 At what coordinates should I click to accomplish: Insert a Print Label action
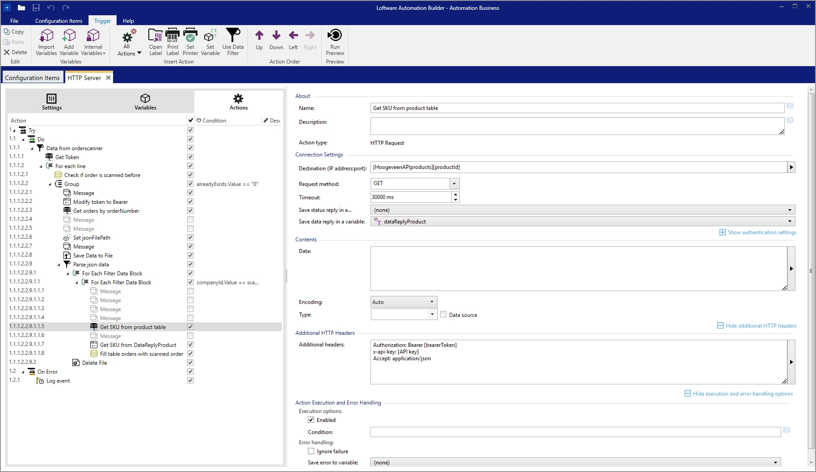pos(172,42)
